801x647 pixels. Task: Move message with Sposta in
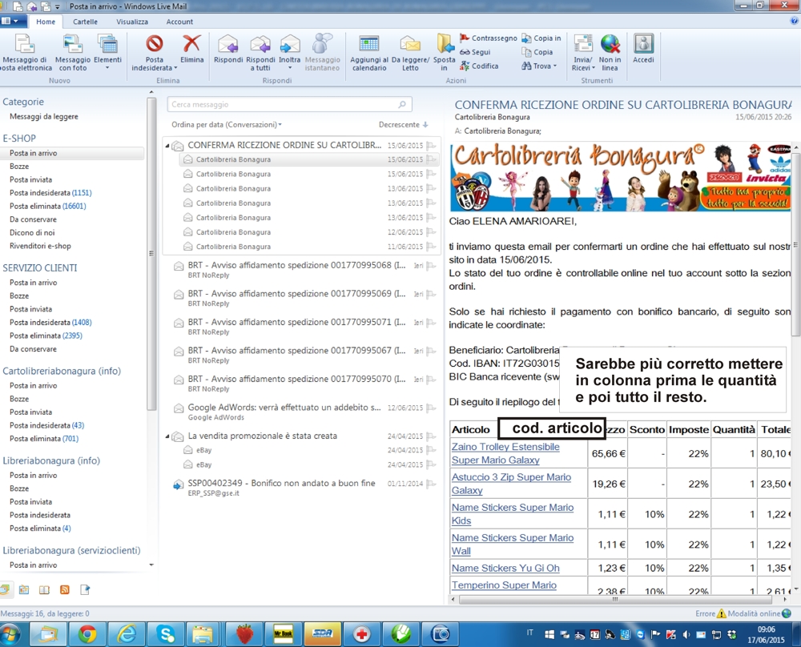(445, 53)
